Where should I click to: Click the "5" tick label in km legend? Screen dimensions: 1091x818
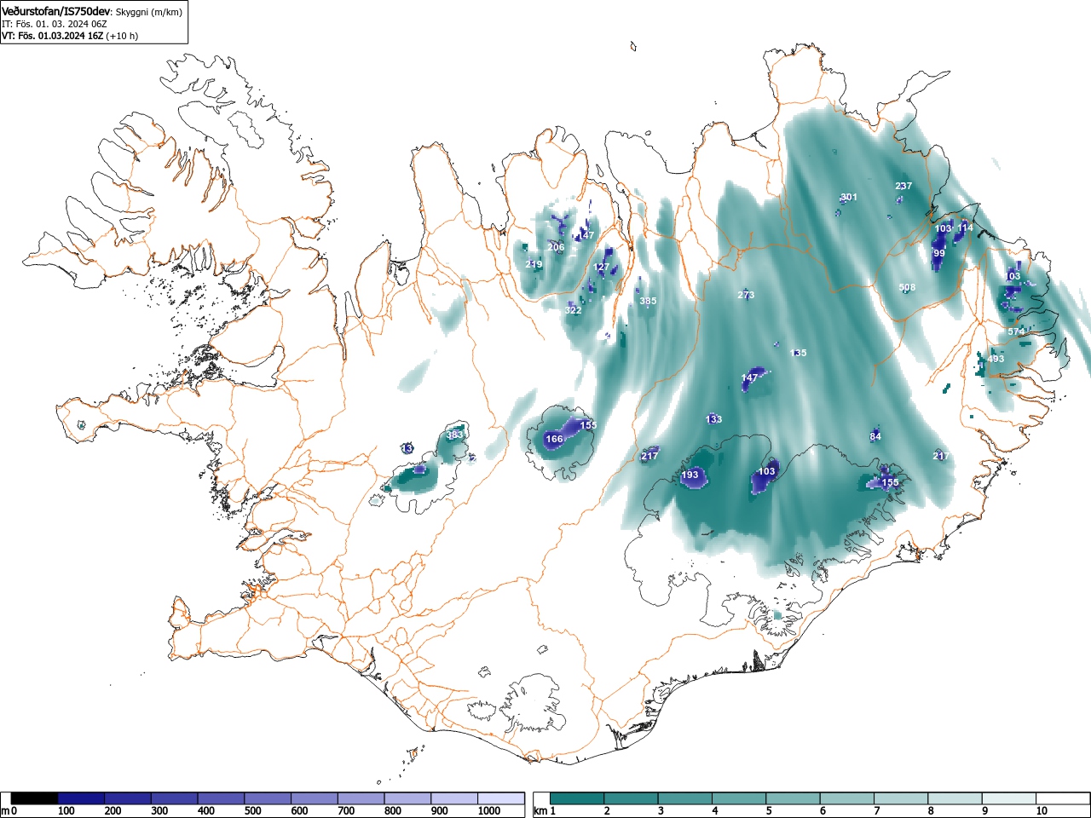click(x=769, y=811)
